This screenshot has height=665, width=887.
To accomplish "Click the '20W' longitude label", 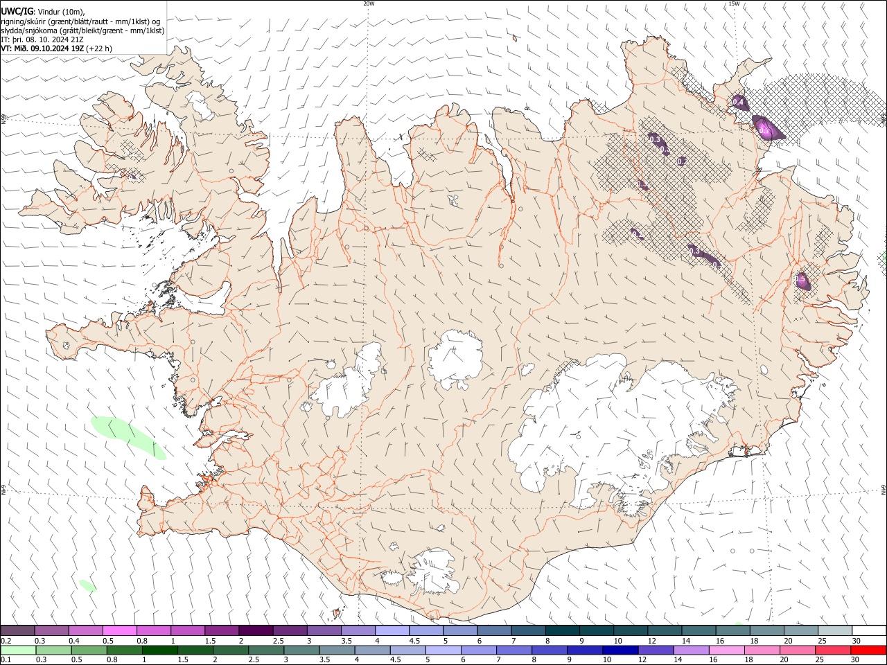I will (x=369, y=3).
